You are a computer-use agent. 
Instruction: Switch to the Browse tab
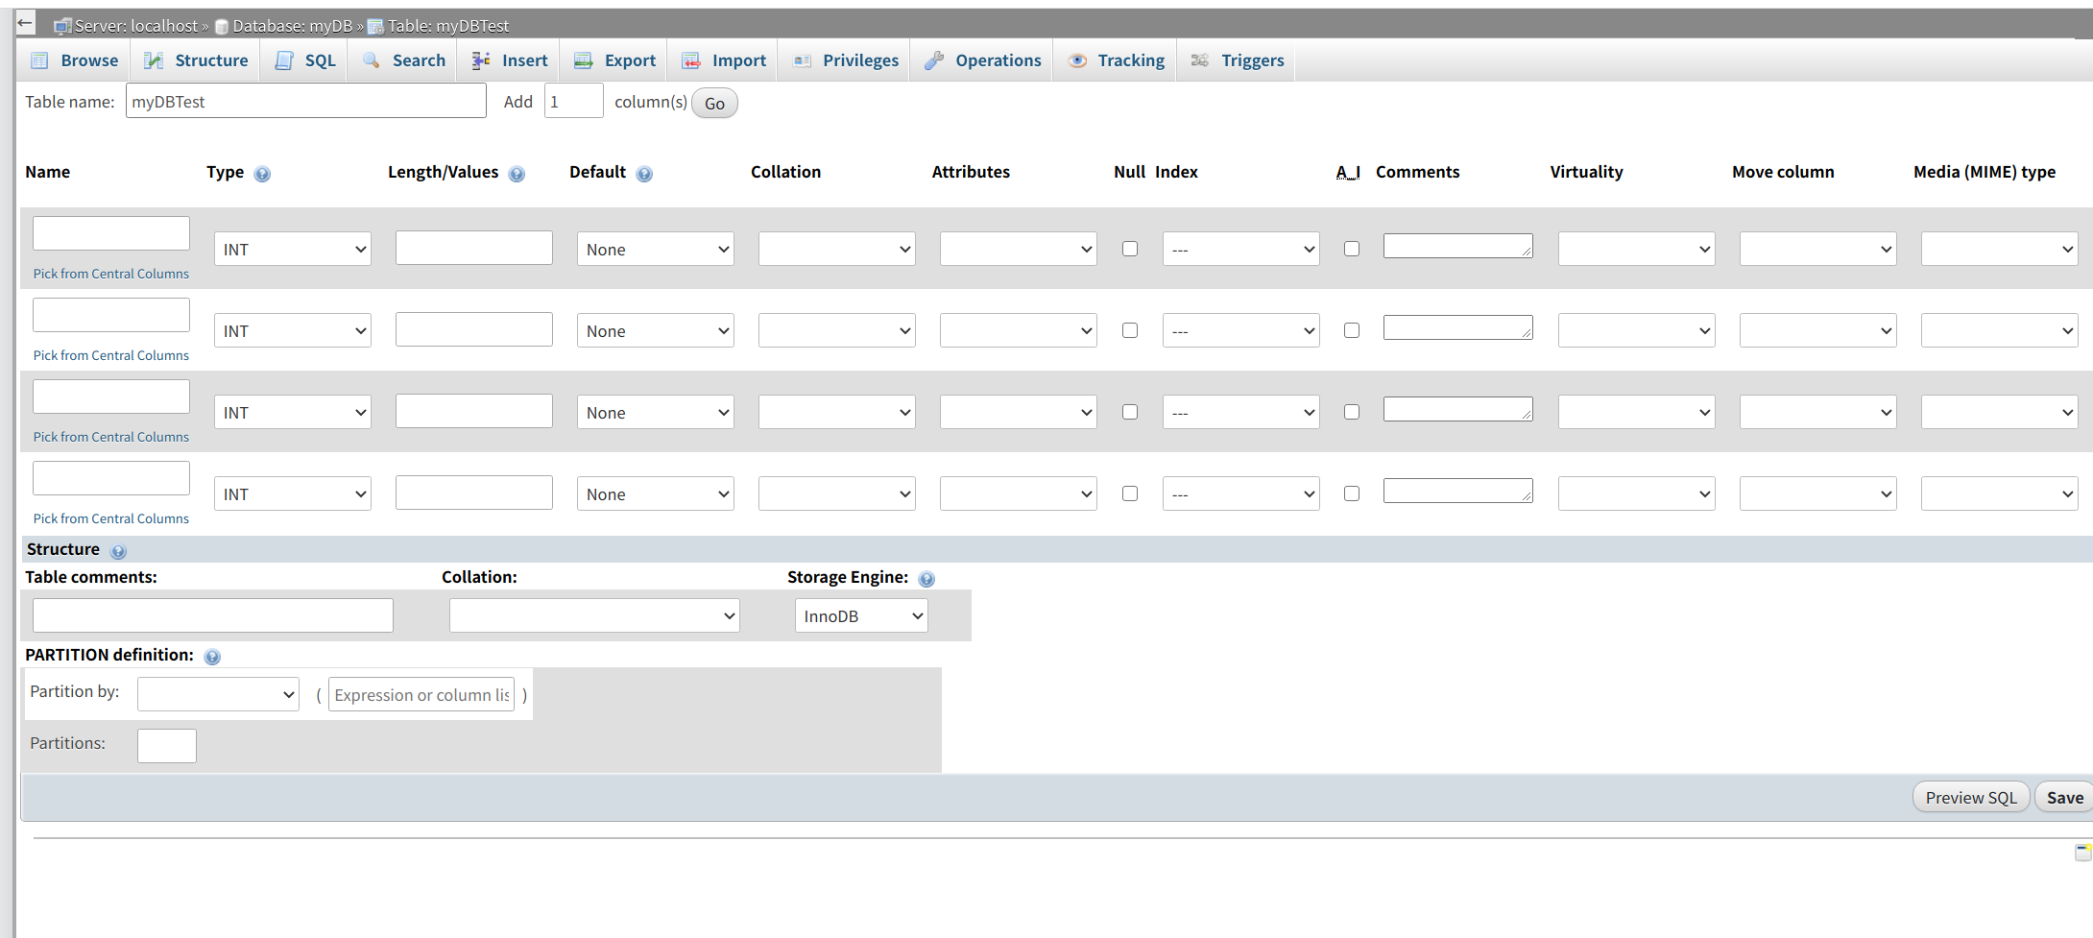75,60
